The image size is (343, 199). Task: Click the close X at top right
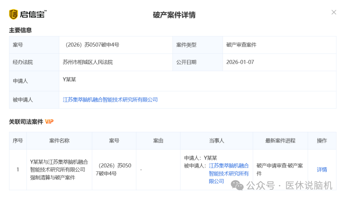pos(334,12)
